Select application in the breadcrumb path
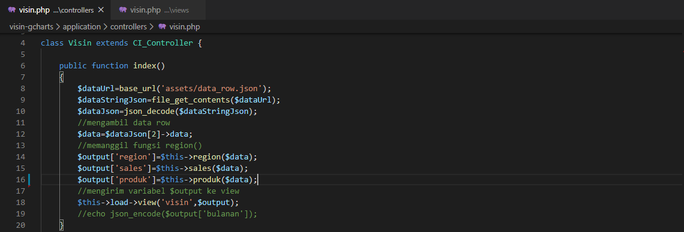Viewport: 684px width, 232px height. pyautogui.click(x=82, y=26)
